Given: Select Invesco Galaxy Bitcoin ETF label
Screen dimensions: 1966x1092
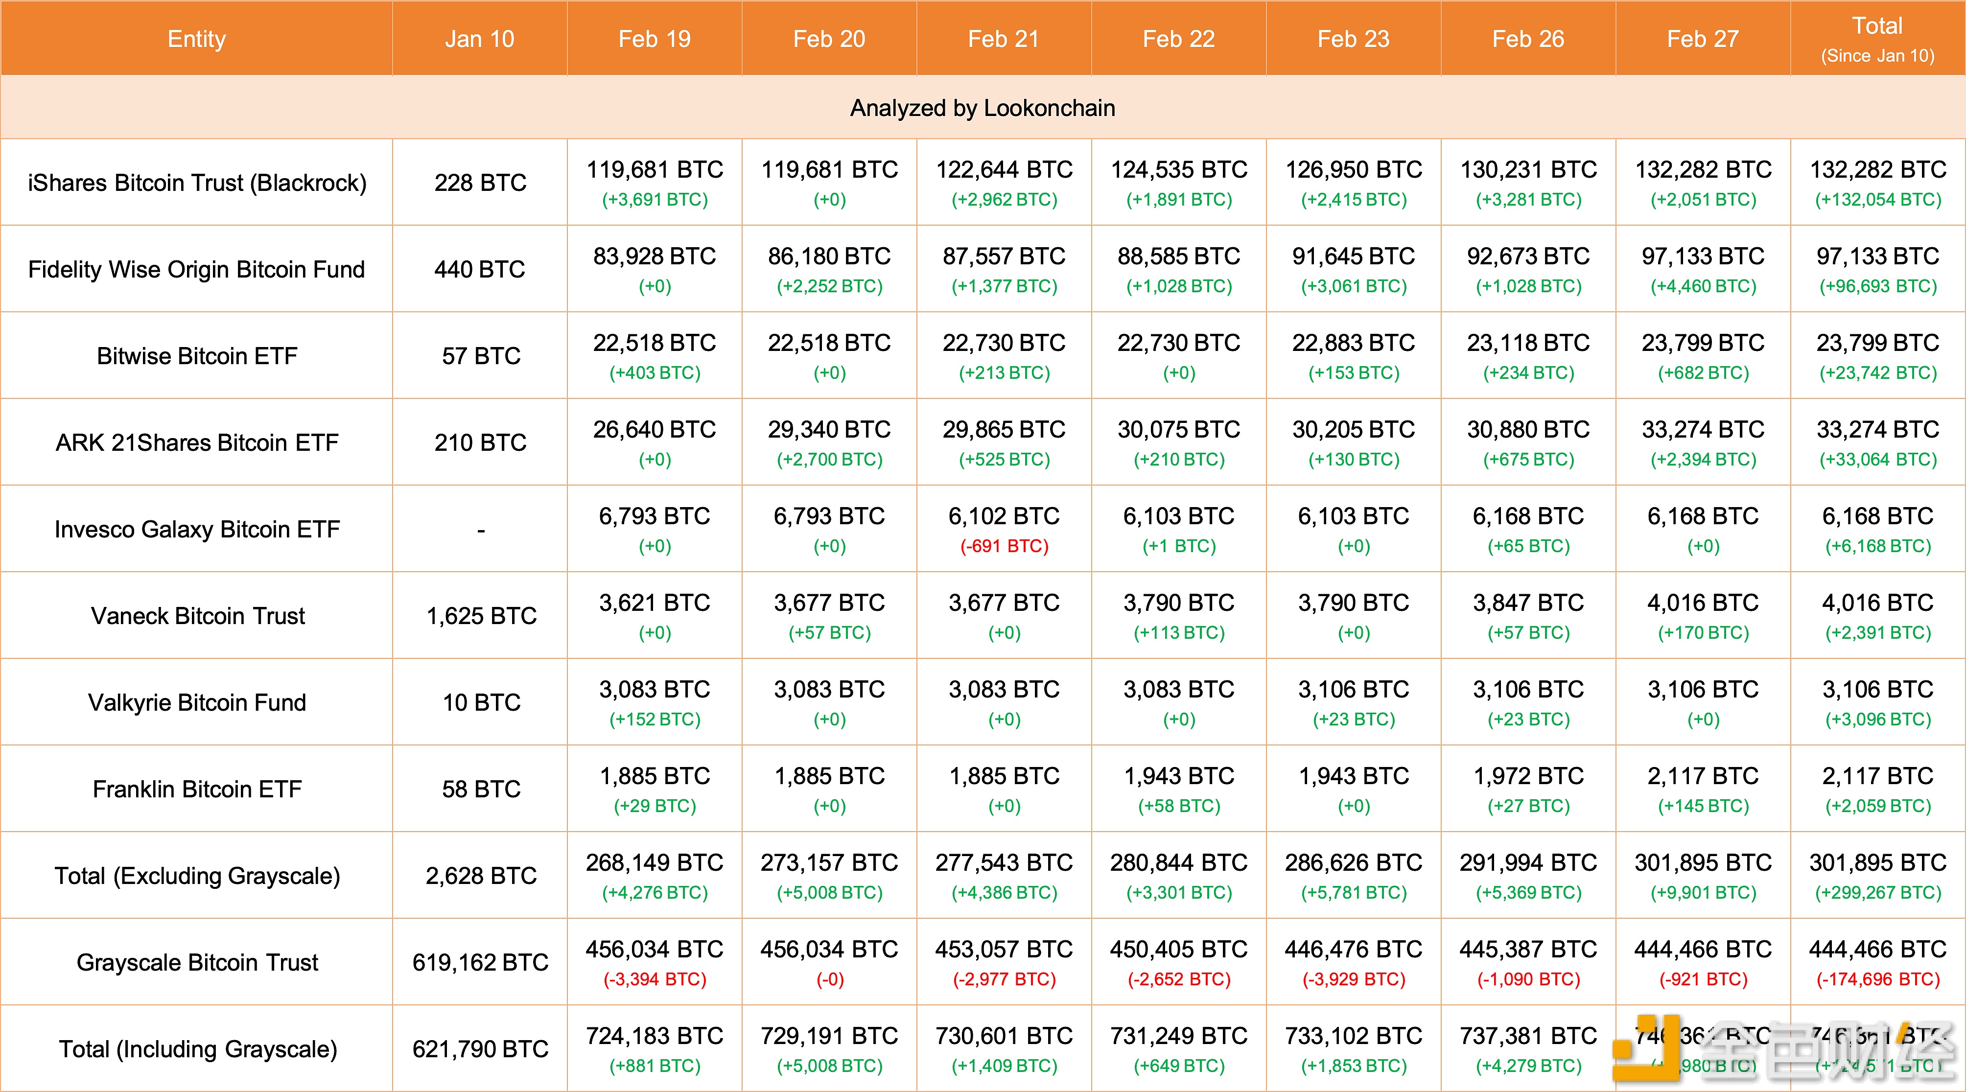Looking at the screenshot, I should pos(197,529).
